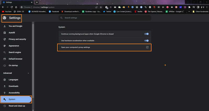Image resolution: width=209 pixels, height=111 pixels.
Task: Click the magnifier icon in Search settings
Action: [x=61, y=18]
